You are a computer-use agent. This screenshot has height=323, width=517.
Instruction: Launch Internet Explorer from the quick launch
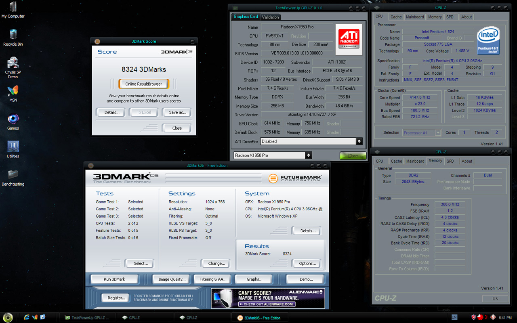tap(27, 317)
